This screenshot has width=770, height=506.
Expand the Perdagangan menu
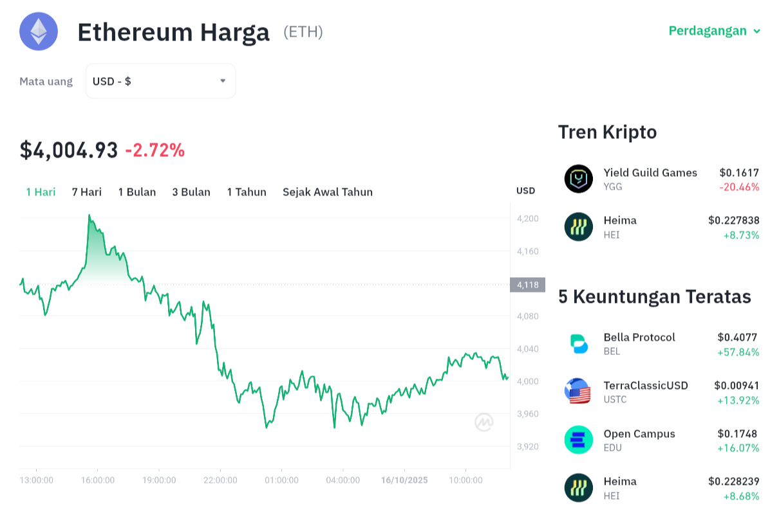click(x=715, y=31)
